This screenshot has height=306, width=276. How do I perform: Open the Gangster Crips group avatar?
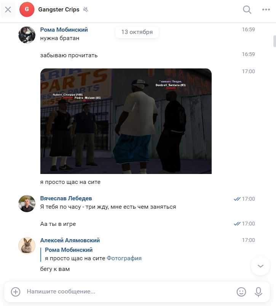pyautogui.click(x=27, y=10)
